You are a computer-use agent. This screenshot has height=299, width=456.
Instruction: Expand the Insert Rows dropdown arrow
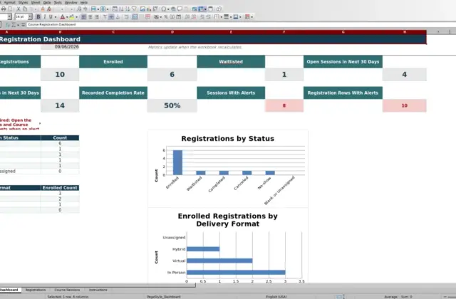[x=98, y=9]
